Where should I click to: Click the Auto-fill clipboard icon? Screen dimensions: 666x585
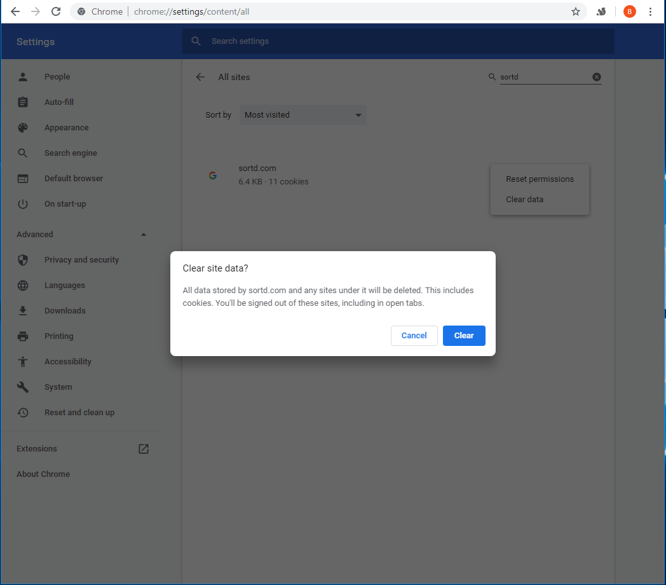(x=23, y=102)
